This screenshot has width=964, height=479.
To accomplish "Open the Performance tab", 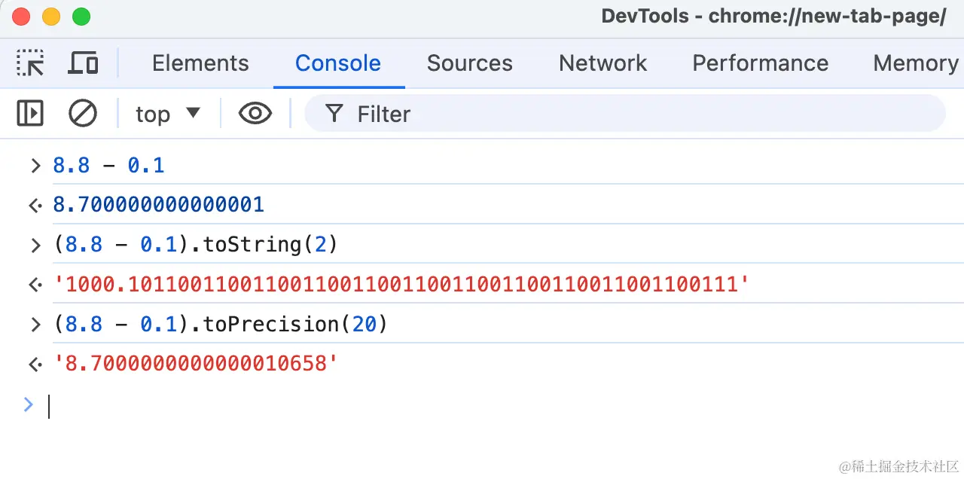I will tap(760, 63).
